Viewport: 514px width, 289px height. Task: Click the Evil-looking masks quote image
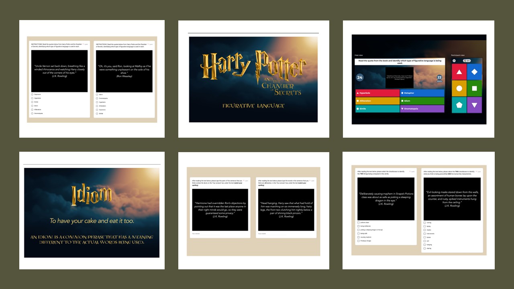452,199
